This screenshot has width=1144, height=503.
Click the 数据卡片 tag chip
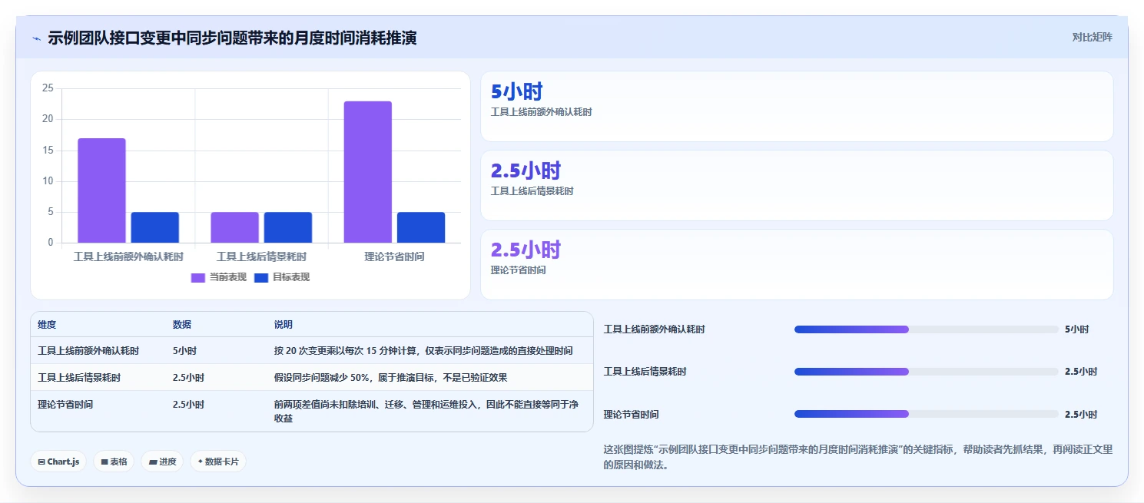[x=218, y=462]
